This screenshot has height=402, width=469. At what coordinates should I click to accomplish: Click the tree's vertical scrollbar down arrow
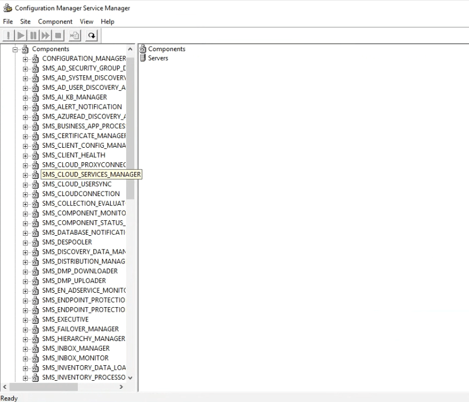coord(130,378)
